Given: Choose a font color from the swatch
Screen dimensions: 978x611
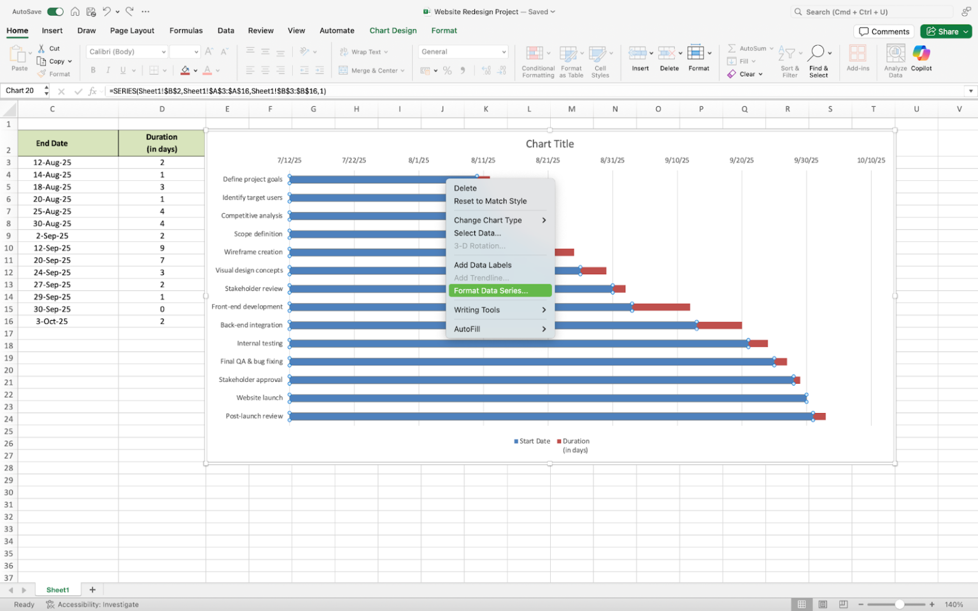Looking at the screenshot, I should [208, 70].
